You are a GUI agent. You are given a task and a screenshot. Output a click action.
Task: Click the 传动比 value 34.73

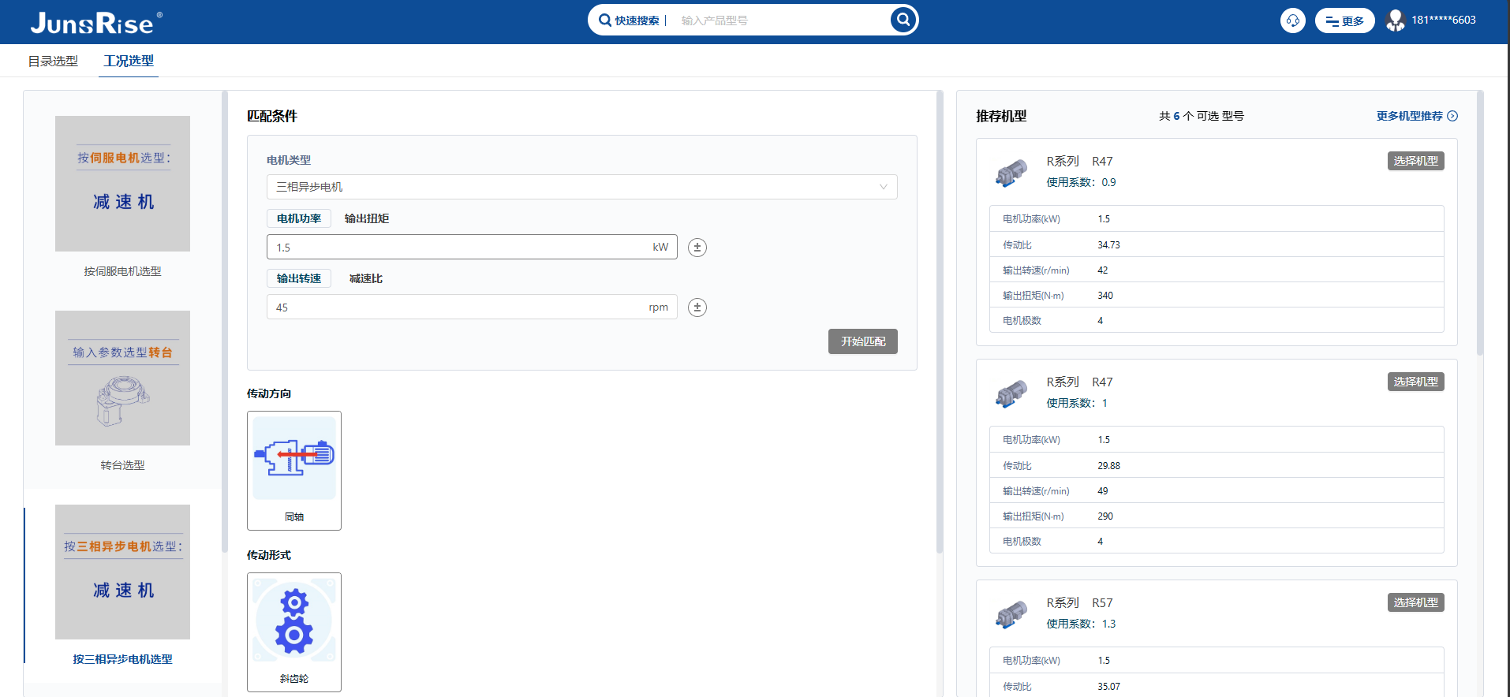tap(1108, 245)
